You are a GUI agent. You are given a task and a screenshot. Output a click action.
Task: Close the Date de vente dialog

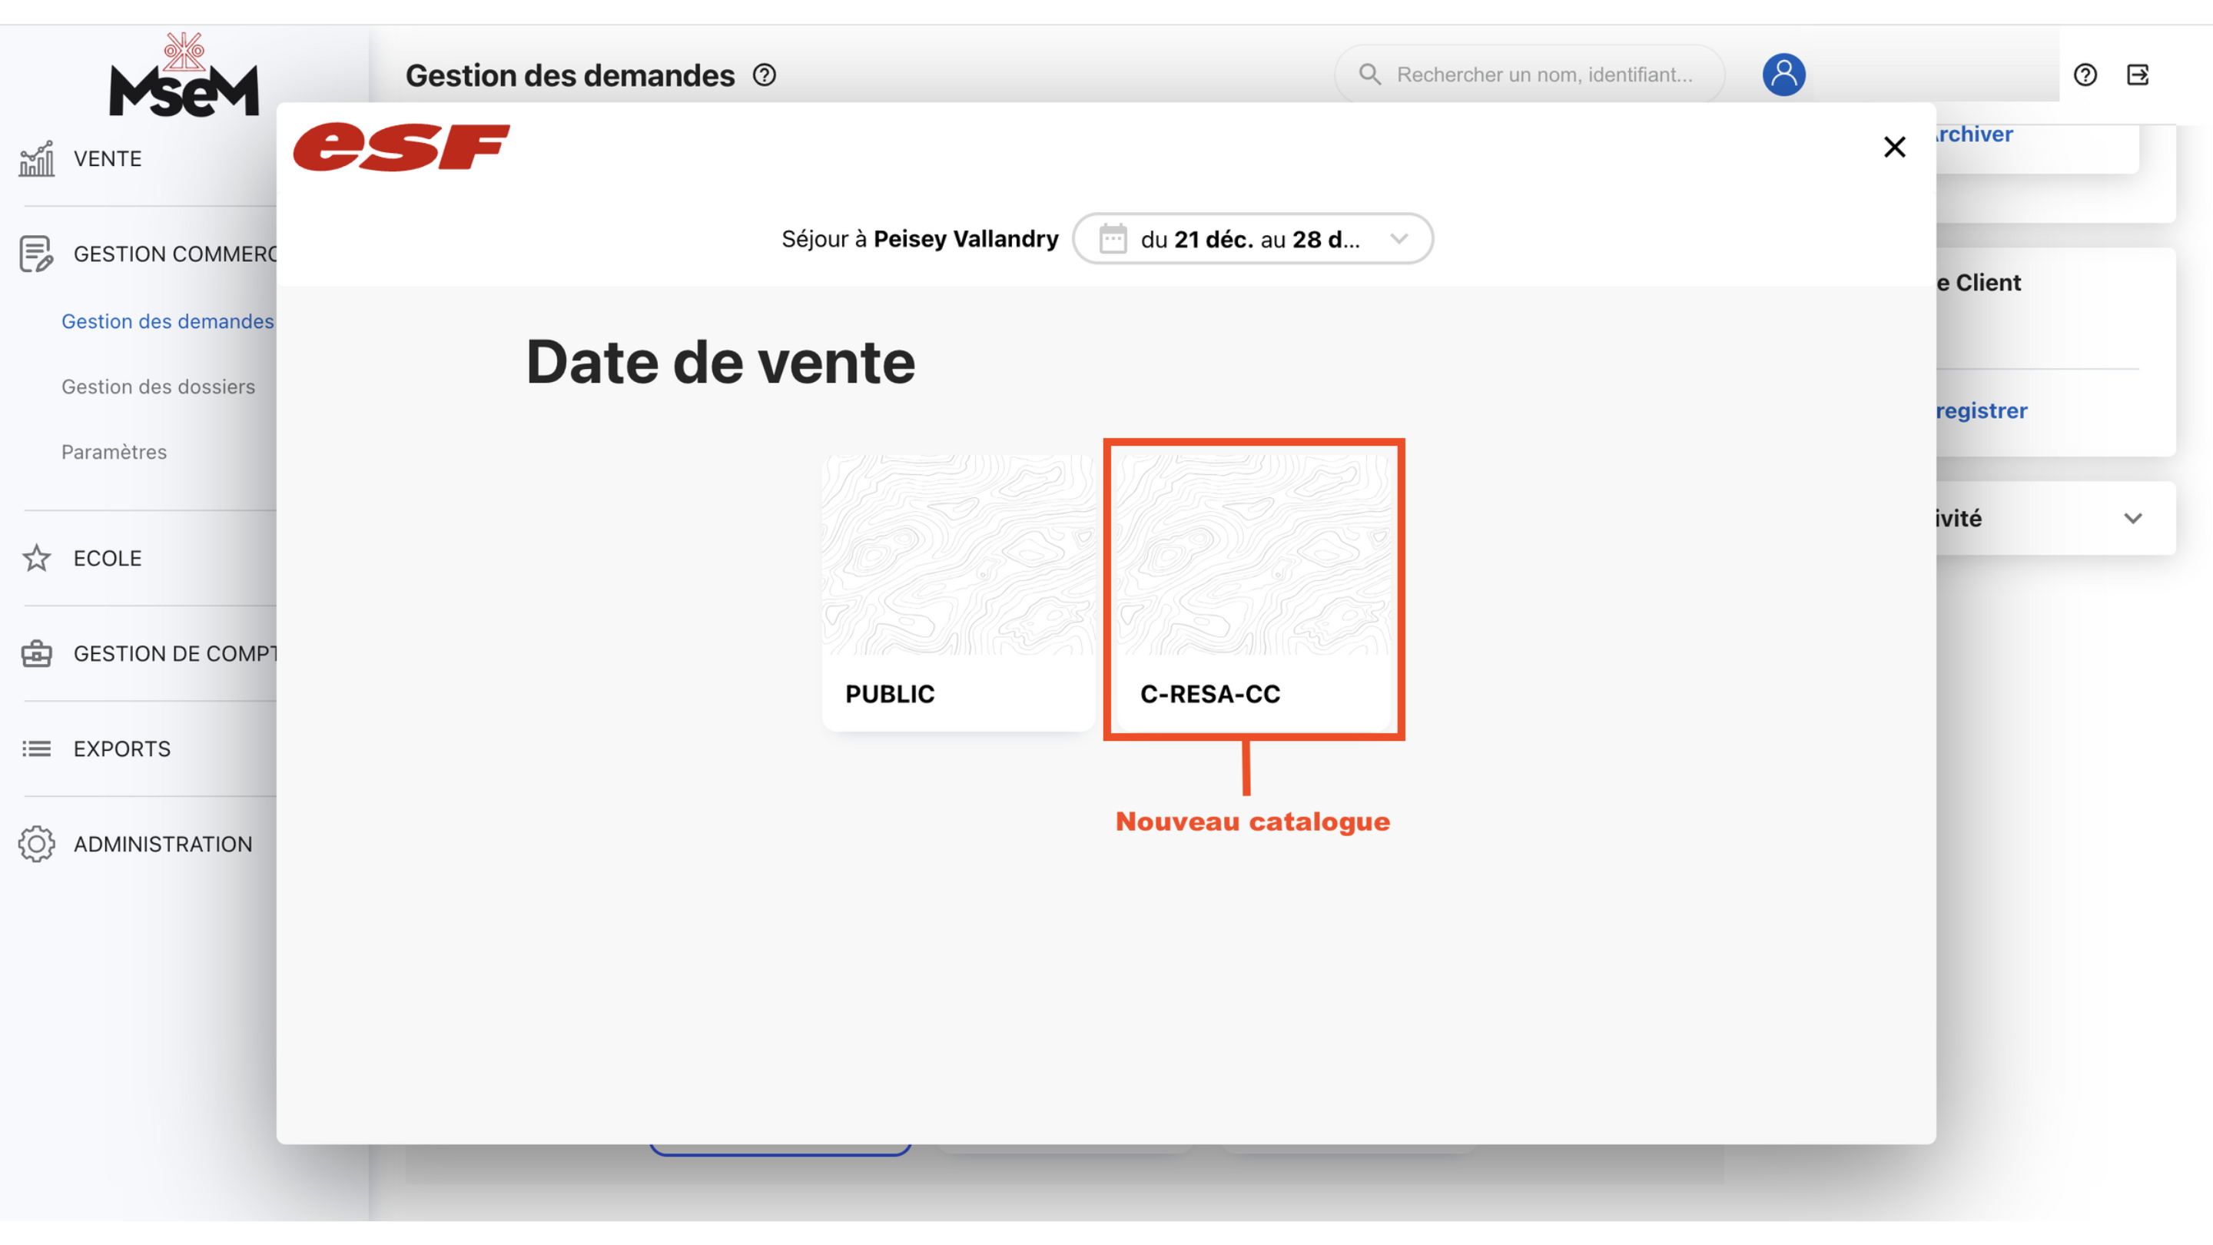(1894, 147)
